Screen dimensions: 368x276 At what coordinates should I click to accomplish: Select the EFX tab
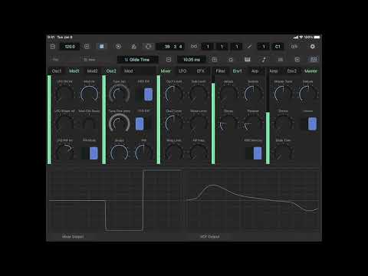coord(201,71)
